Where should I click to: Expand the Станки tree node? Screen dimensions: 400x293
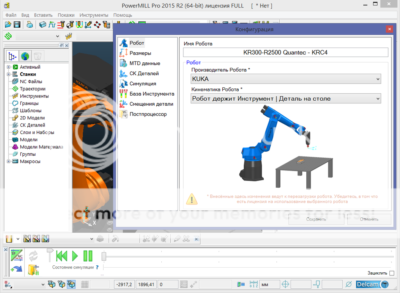pos(9,74)
